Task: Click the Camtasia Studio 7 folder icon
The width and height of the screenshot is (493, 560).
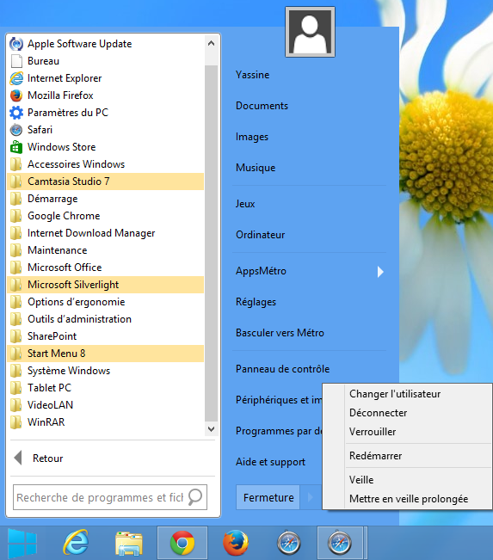Action: 16,182
